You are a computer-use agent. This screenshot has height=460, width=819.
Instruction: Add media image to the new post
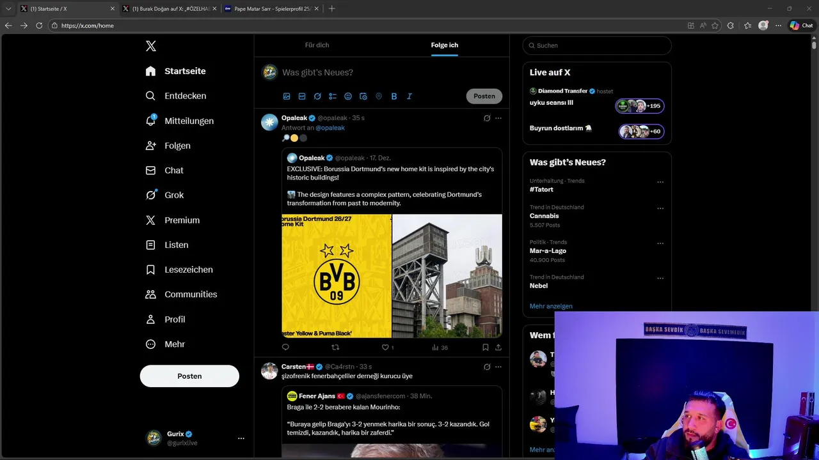287,96
